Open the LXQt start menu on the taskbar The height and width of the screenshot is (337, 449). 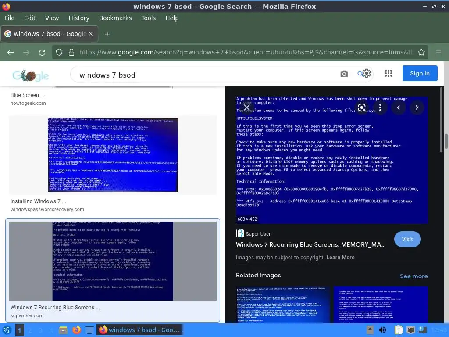tap(7, 330)
